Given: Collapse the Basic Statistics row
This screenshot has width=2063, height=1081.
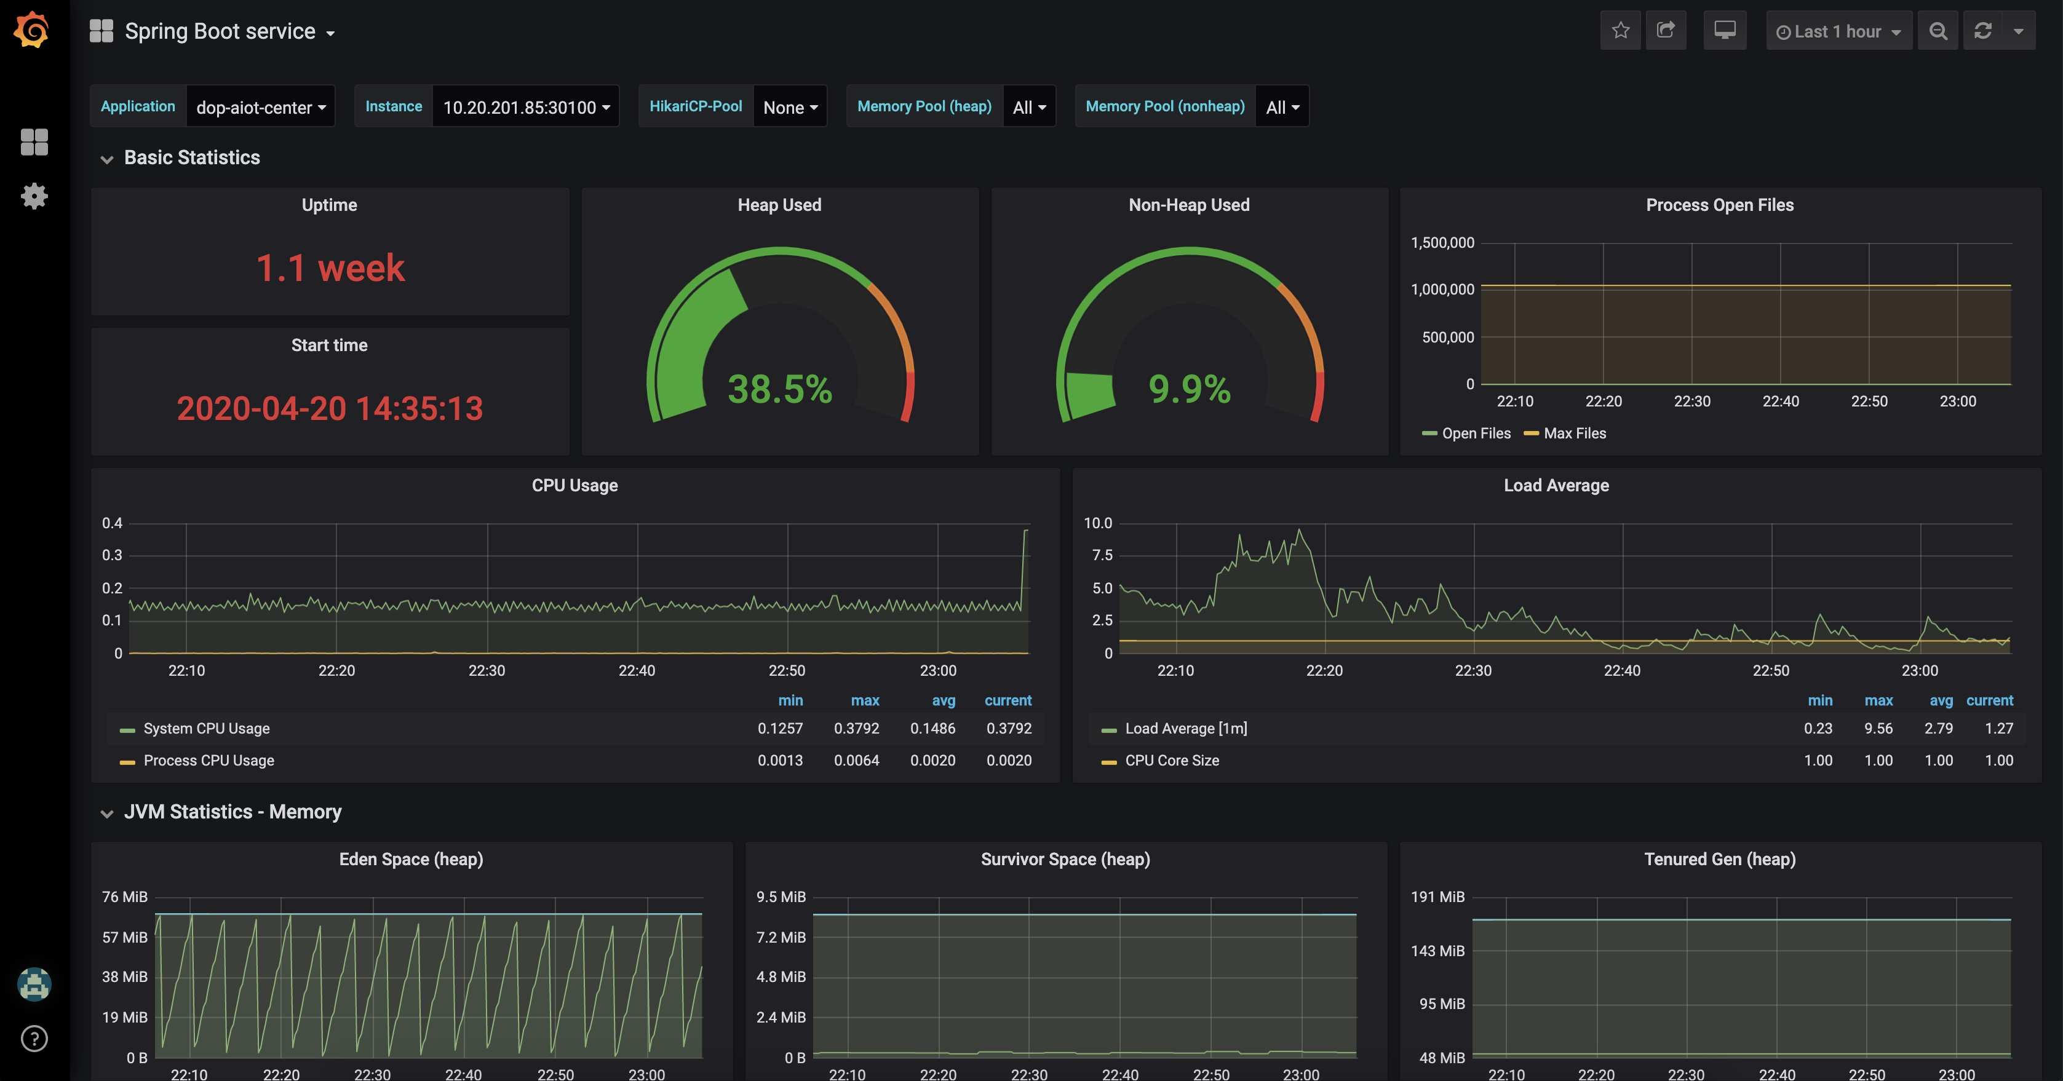Looking at the screenshot, I should coord(191,158).
